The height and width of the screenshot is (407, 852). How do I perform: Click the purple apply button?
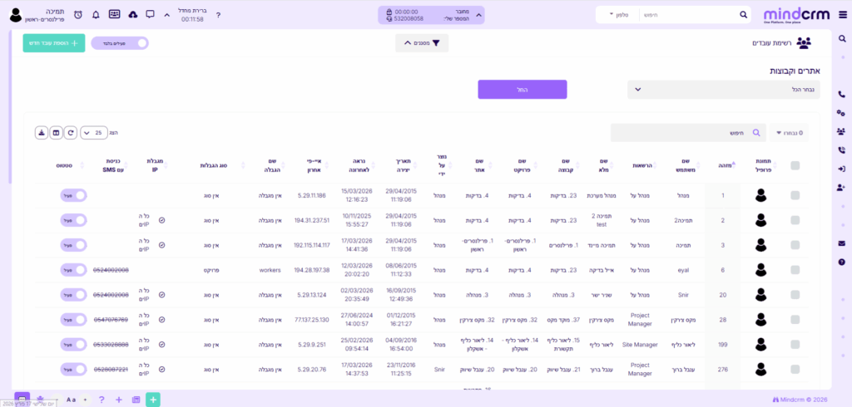click(x=523, y=90)
